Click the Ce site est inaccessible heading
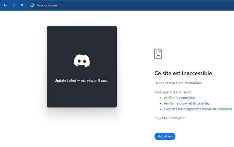234x147 pixels. point(183,73)
